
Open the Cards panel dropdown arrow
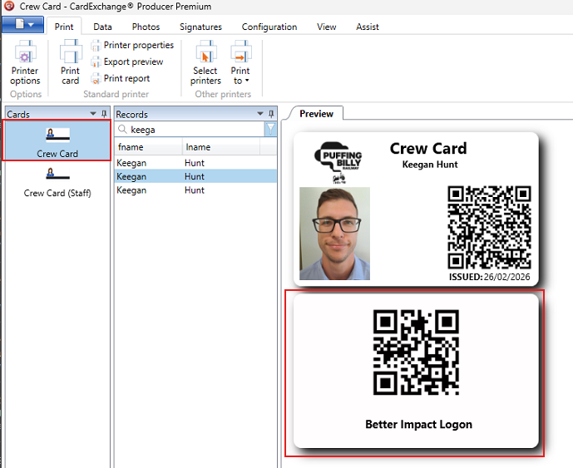(x=93, y=114)
